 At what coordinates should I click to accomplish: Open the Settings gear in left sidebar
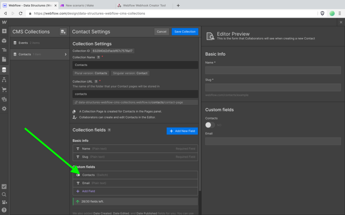[4, 109]
